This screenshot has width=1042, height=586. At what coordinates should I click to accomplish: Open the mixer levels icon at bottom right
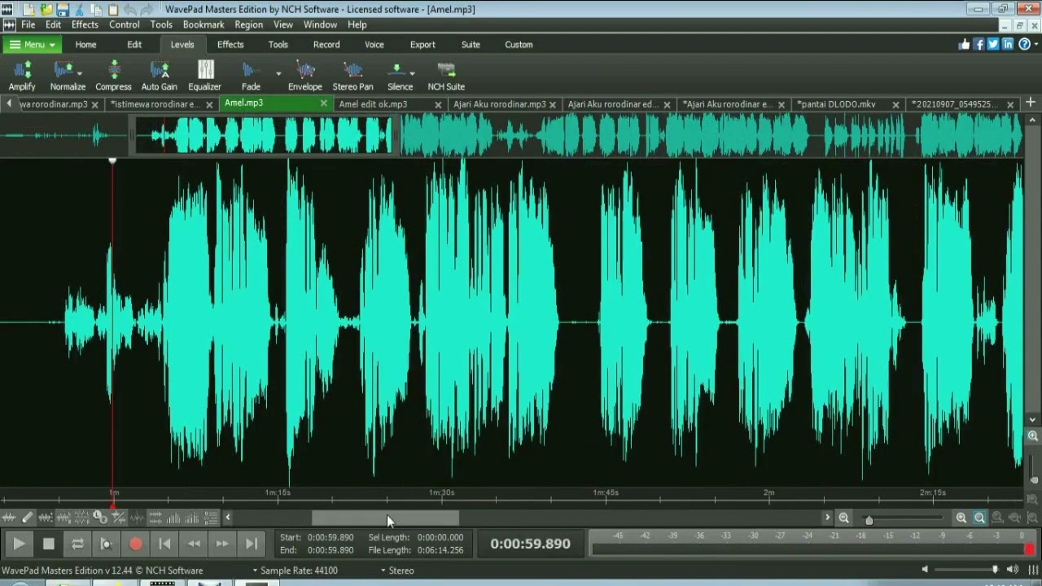1034,570
